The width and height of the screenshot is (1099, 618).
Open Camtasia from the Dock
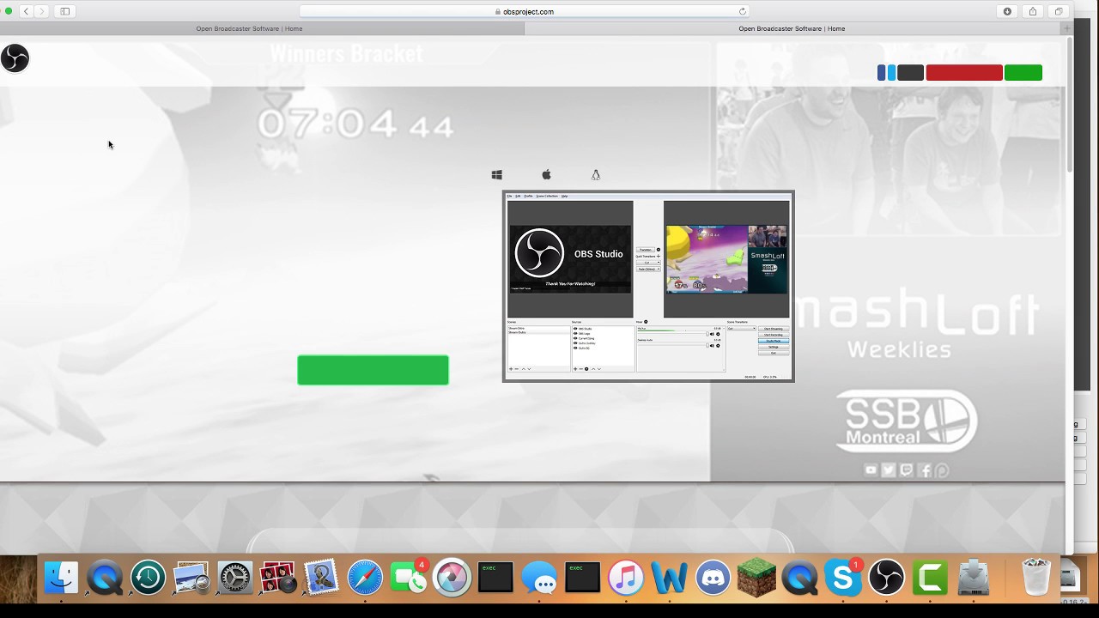(930, 578)
